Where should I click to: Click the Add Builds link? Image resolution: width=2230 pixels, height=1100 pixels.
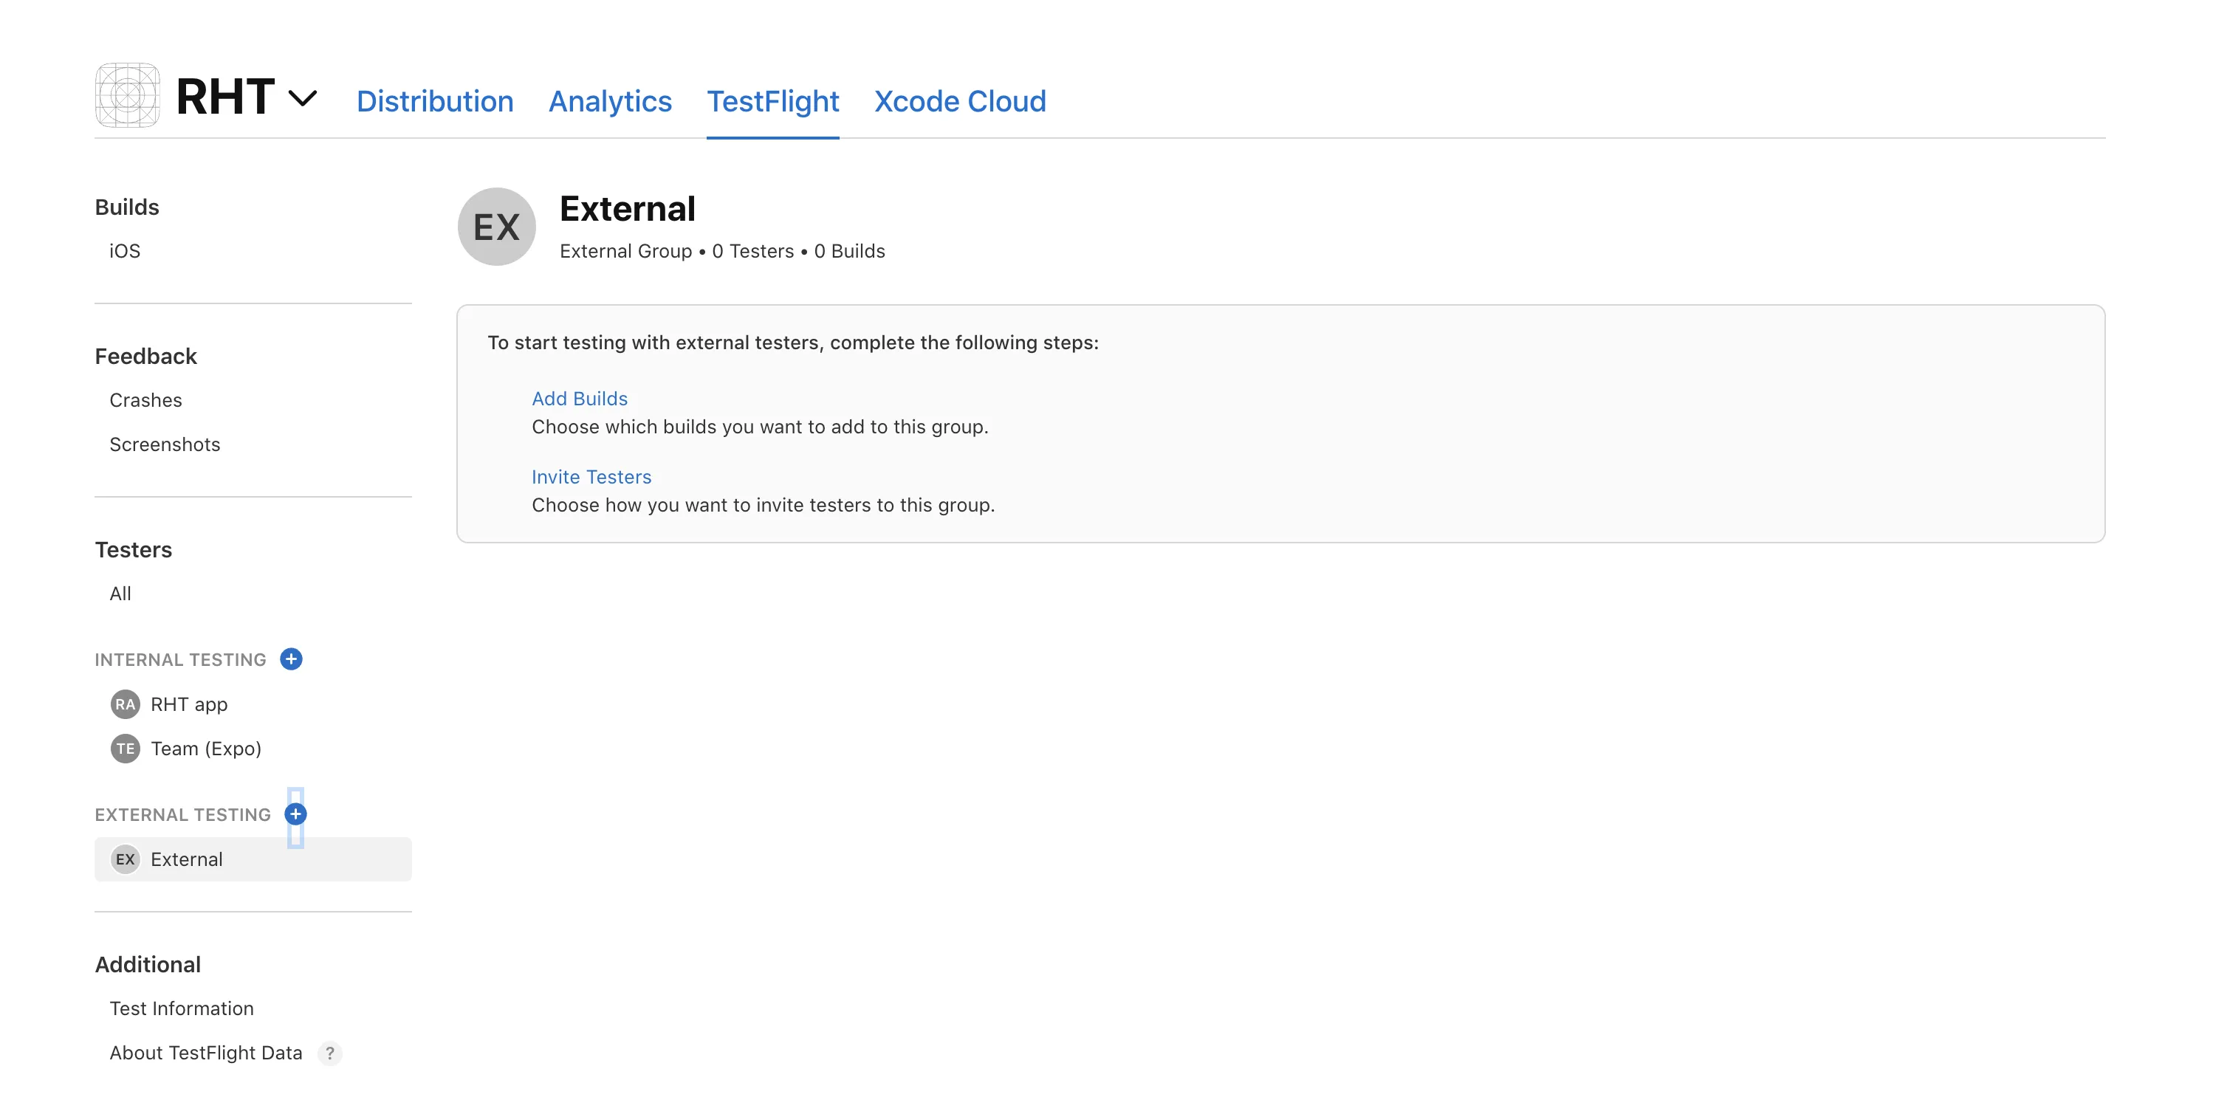tap(580, 399)
